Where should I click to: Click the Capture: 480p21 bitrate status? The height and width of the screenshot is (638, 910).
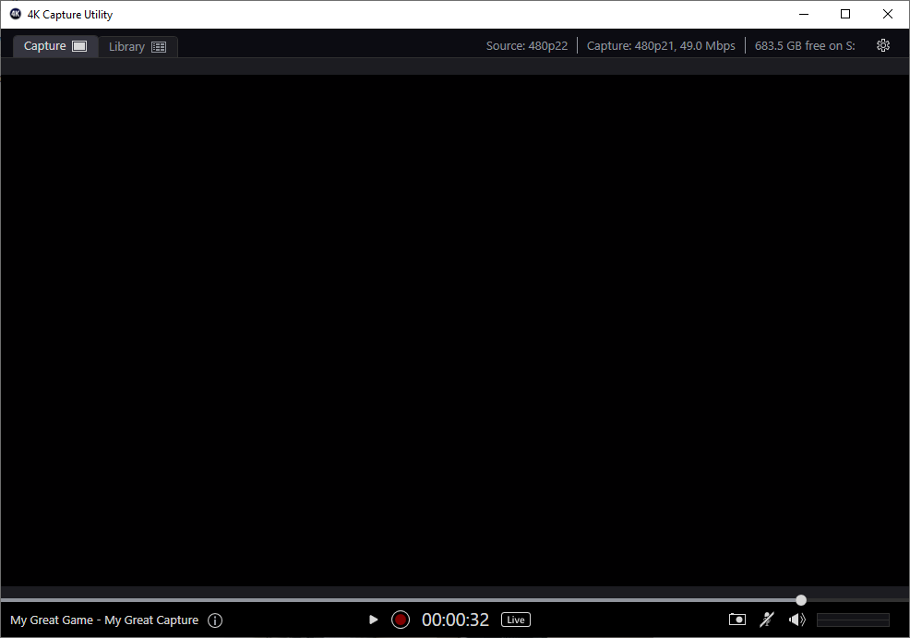pos(661,44)
